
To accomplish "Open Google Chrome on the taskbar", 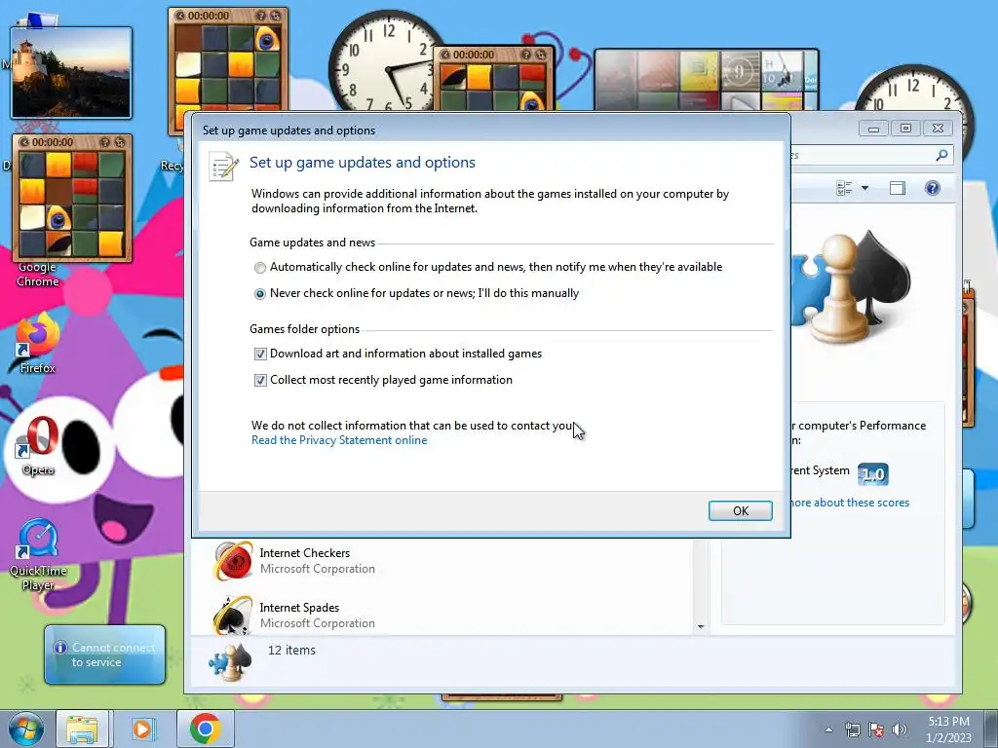I will point(205,729).
